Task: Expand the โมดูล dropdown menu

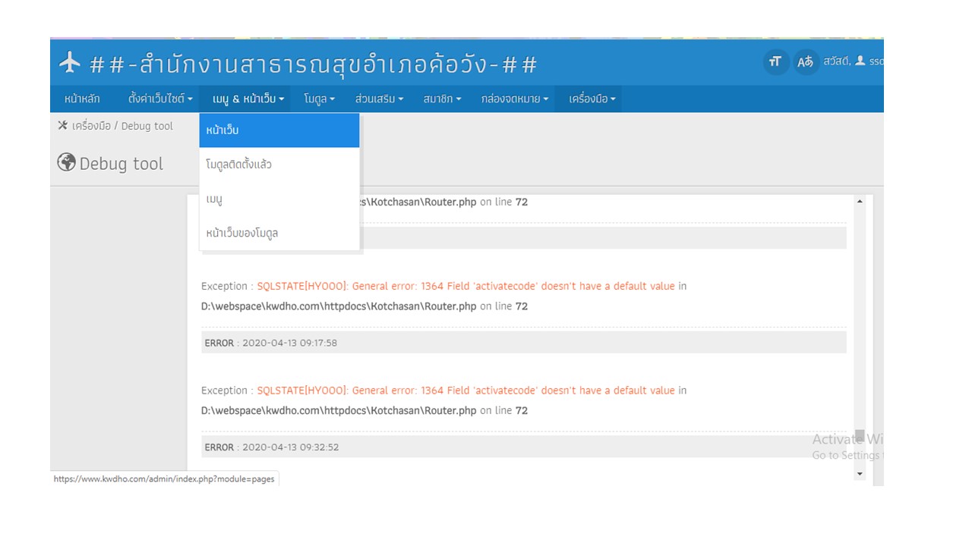Action: point(319,99)
